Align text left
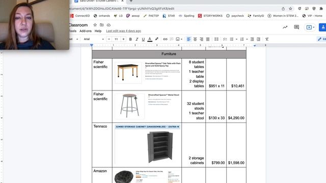This screenshot has width=326, height=183. coord(188,39)
